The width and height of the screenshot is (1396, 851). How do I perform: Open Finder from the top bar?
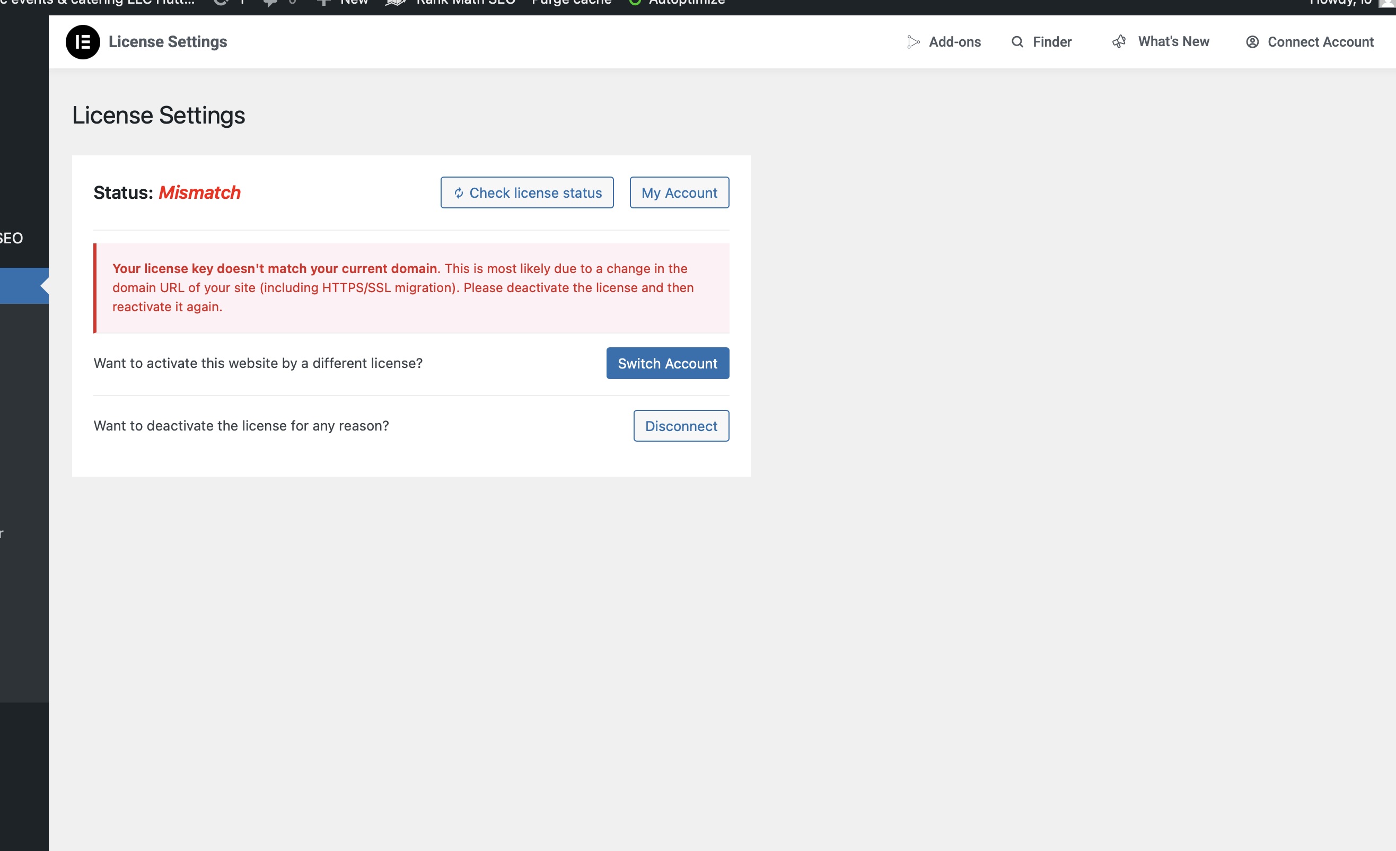click(x=1051, y=42)
